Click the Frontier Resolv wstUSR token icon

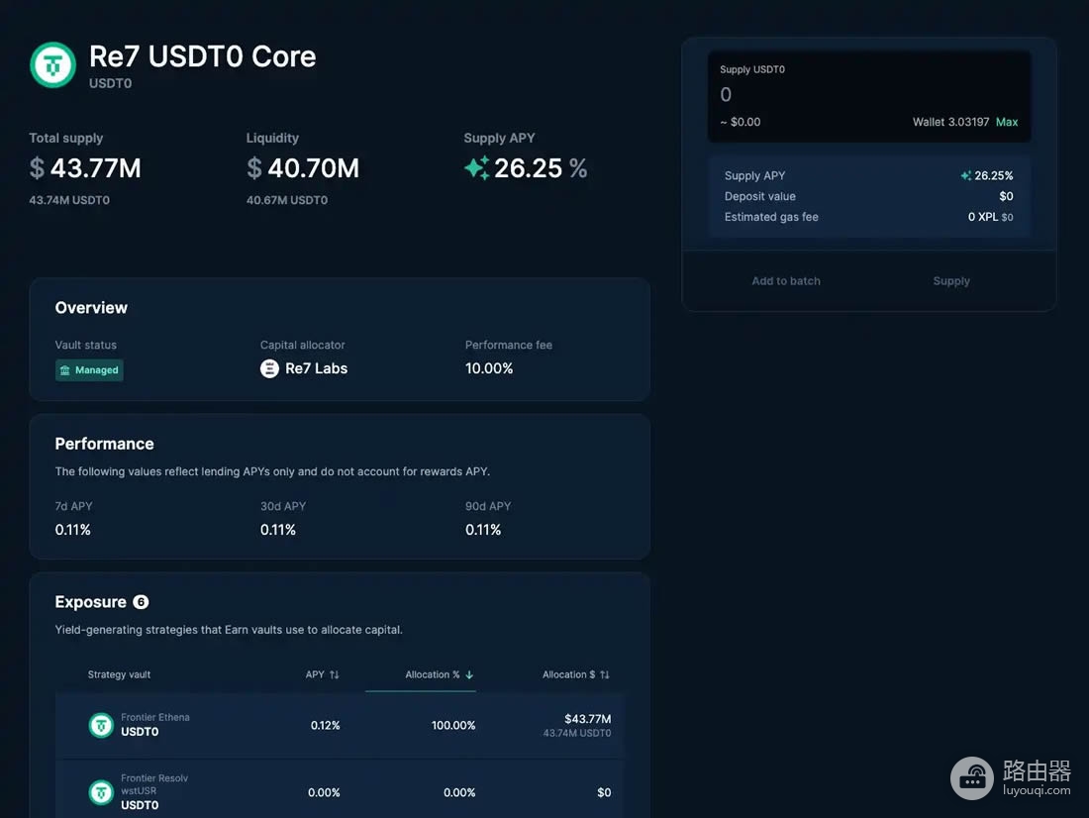tap(101, 792)
